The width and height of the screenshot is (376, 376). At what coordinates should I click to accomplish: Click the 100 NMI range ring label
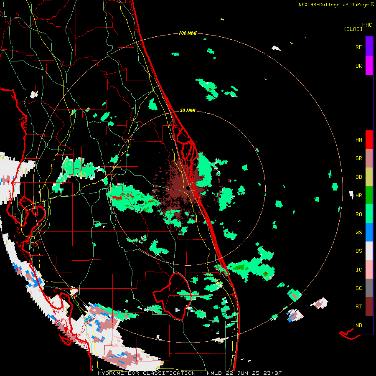[188, 33]
